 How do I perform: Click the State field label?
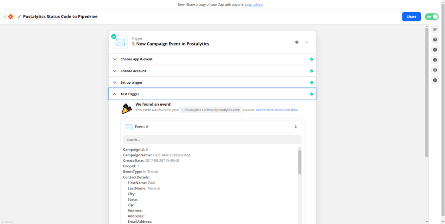[133, 199]
